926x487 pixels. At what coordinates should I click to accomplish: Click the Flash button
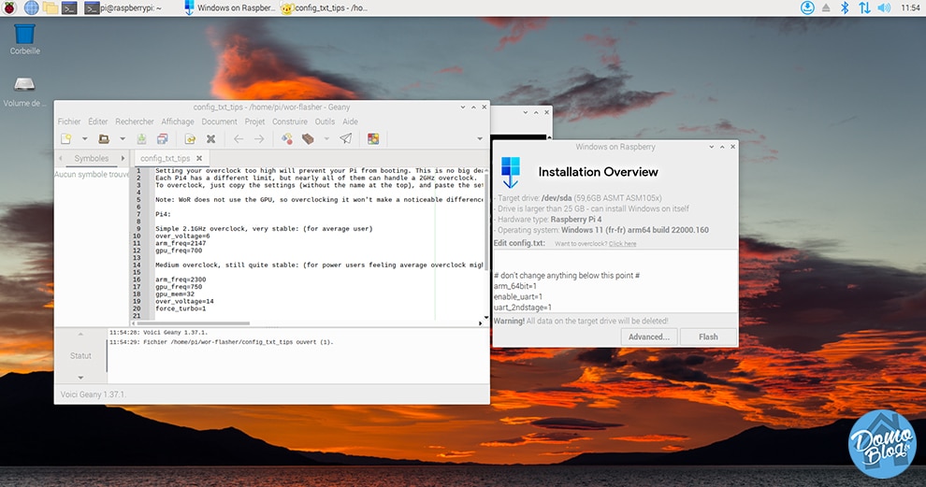708,337
